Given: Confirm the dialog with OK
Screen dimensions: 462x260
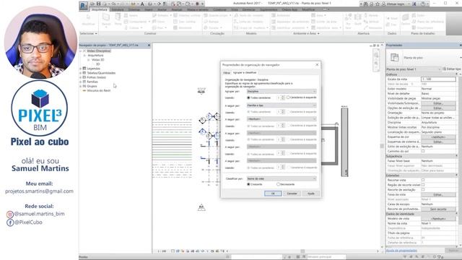Looking at the screenshot, I should pyautogui.click(x=273, y=194).
